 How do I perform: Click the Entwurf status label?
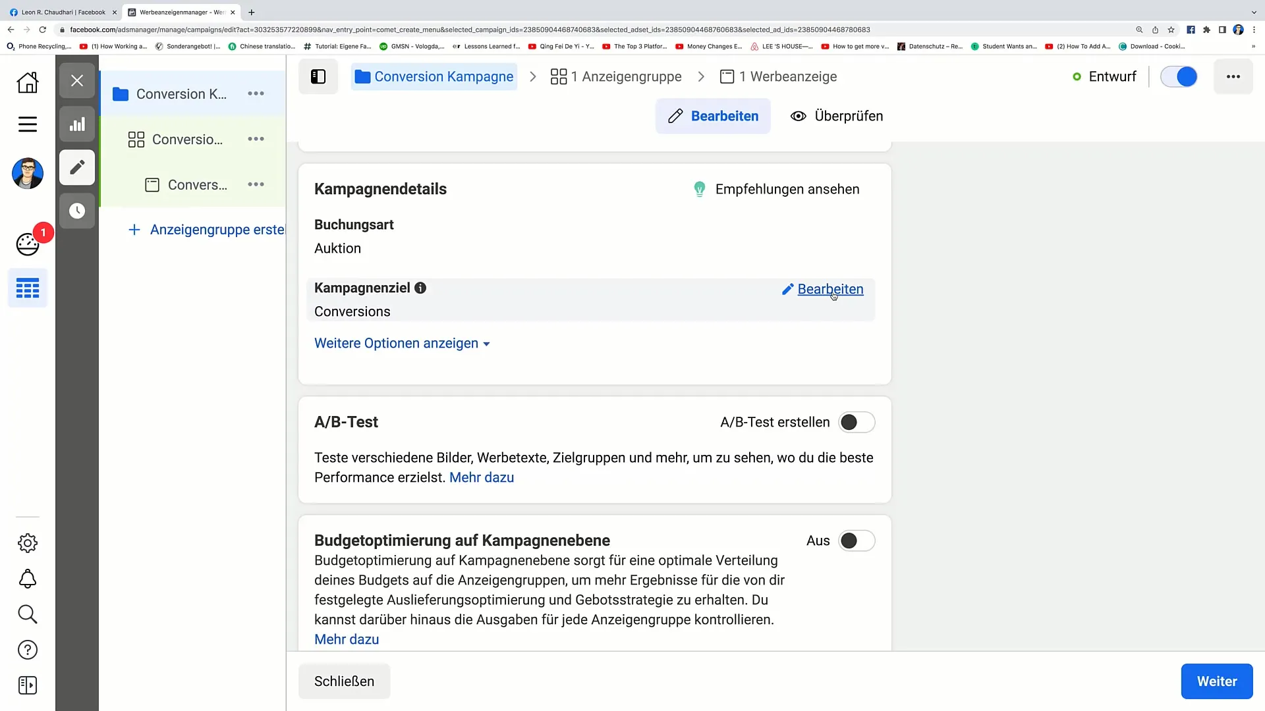[1112, 76]
